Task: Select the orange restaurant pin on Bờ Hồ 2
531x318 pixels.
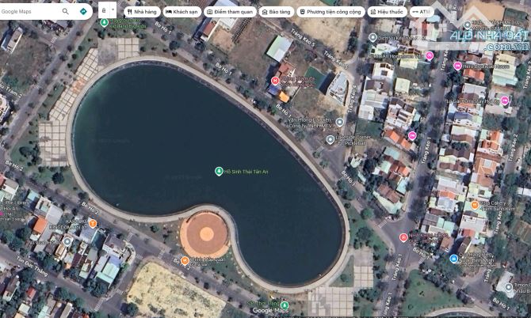Action: [93, 224]
